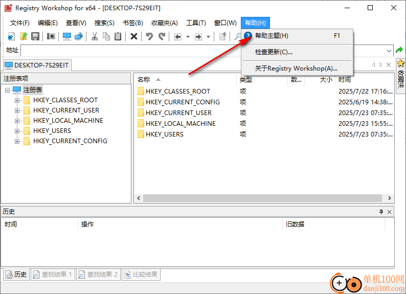Screen dimensions: 406x294
Task: Switch to the 比较结果 tab
Action: (x=141, y=275)
